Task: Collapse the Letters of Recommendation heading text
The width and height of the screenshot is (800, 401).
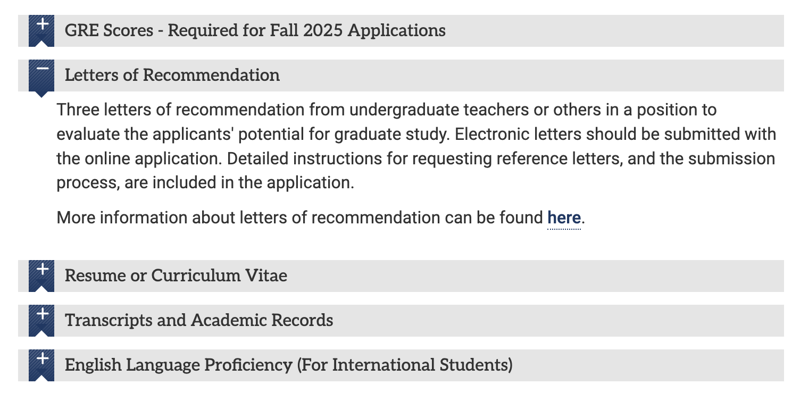Action: pyautogui.click(x=172, y=75)
